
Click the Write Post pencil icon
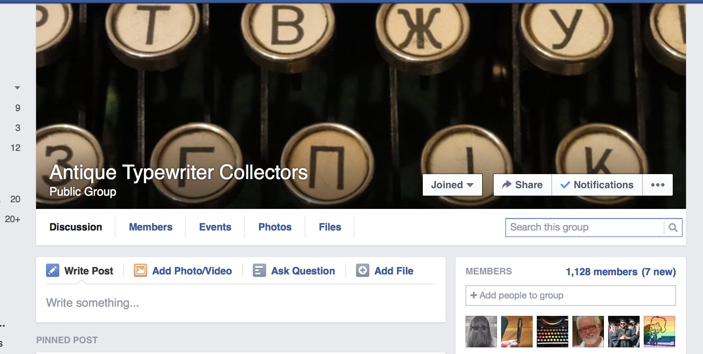(x=53, y=271)
